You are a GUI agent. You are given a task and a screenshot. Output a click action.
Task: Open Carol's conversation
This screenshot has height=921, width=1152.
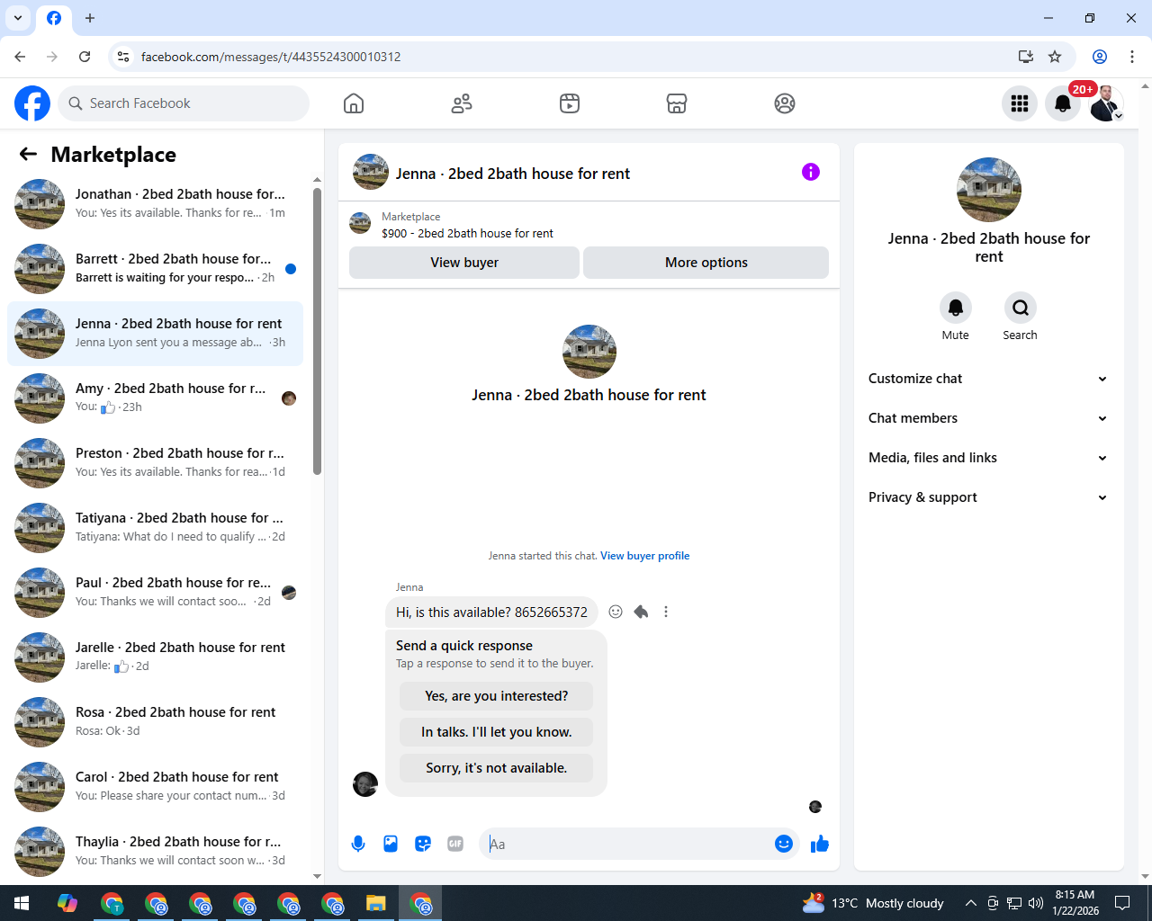click(155, 787)
